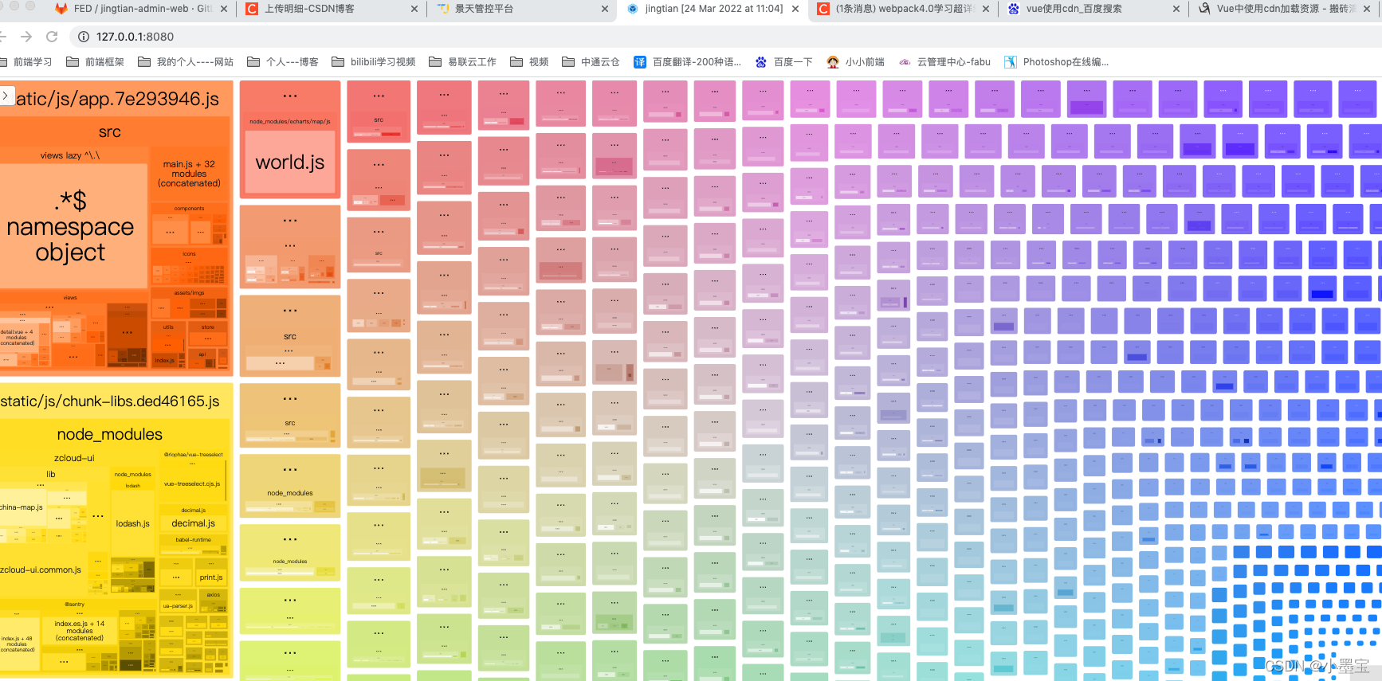
Task: Click the components block in app bundle
Action: point(190,209)
